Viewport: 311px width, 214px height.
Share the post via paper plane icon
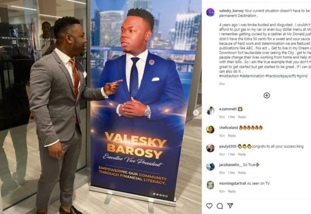click(230, 206)
